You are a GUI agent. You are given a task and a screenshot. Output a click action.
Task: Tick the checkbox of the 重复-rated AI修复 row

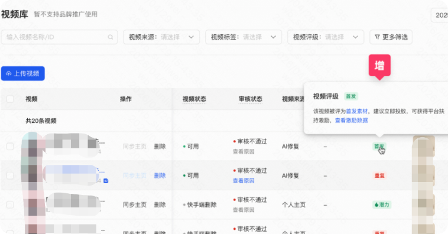click(x=10, y=175)
